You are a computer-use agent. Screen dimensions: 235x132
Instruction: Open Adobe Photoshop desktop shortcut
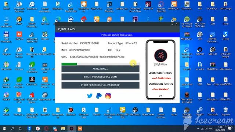(109, 7)
